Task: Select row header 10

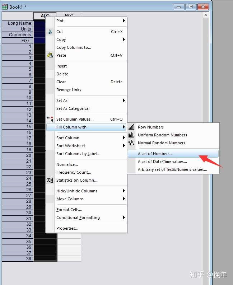Action: point(18,98)
